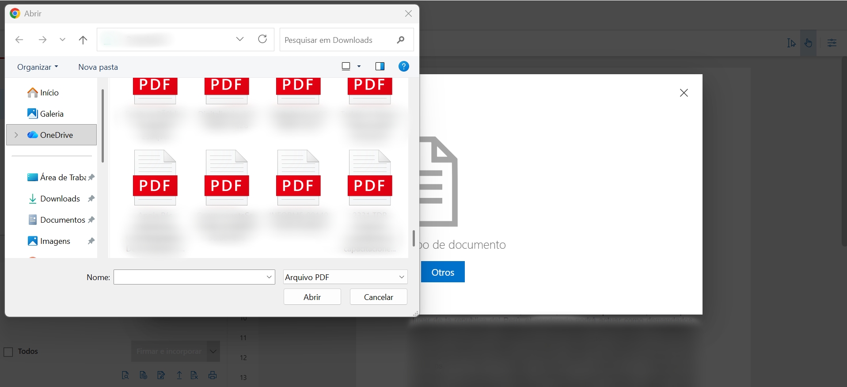Click the search magnifier icon

400,40
